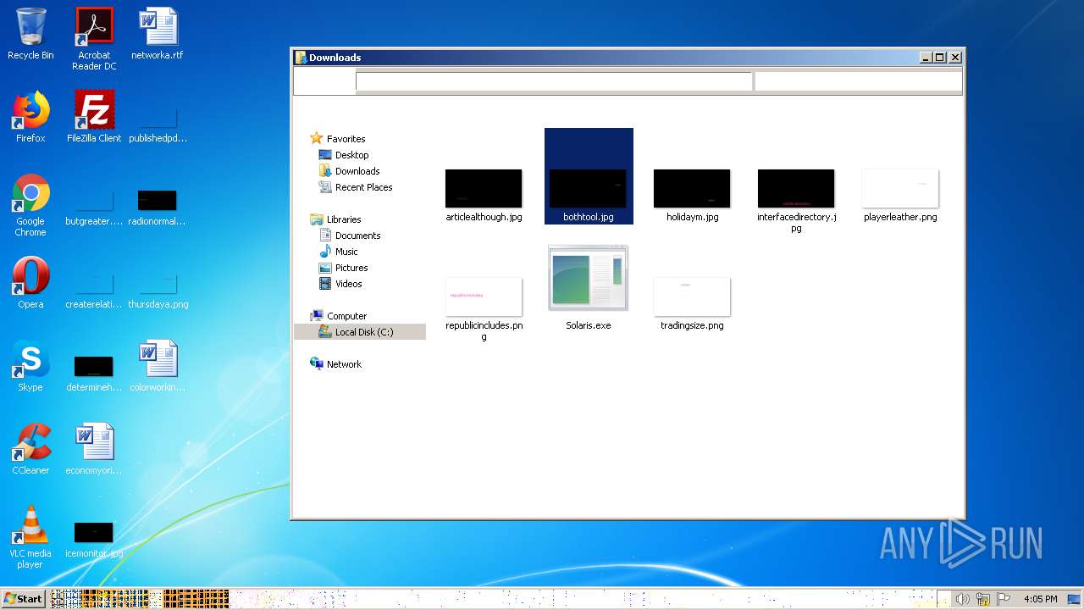Image resolution: width=1084 pixels, height=610 pixels.
Task: Maximize the Downloads window
Action: (939, 58)
